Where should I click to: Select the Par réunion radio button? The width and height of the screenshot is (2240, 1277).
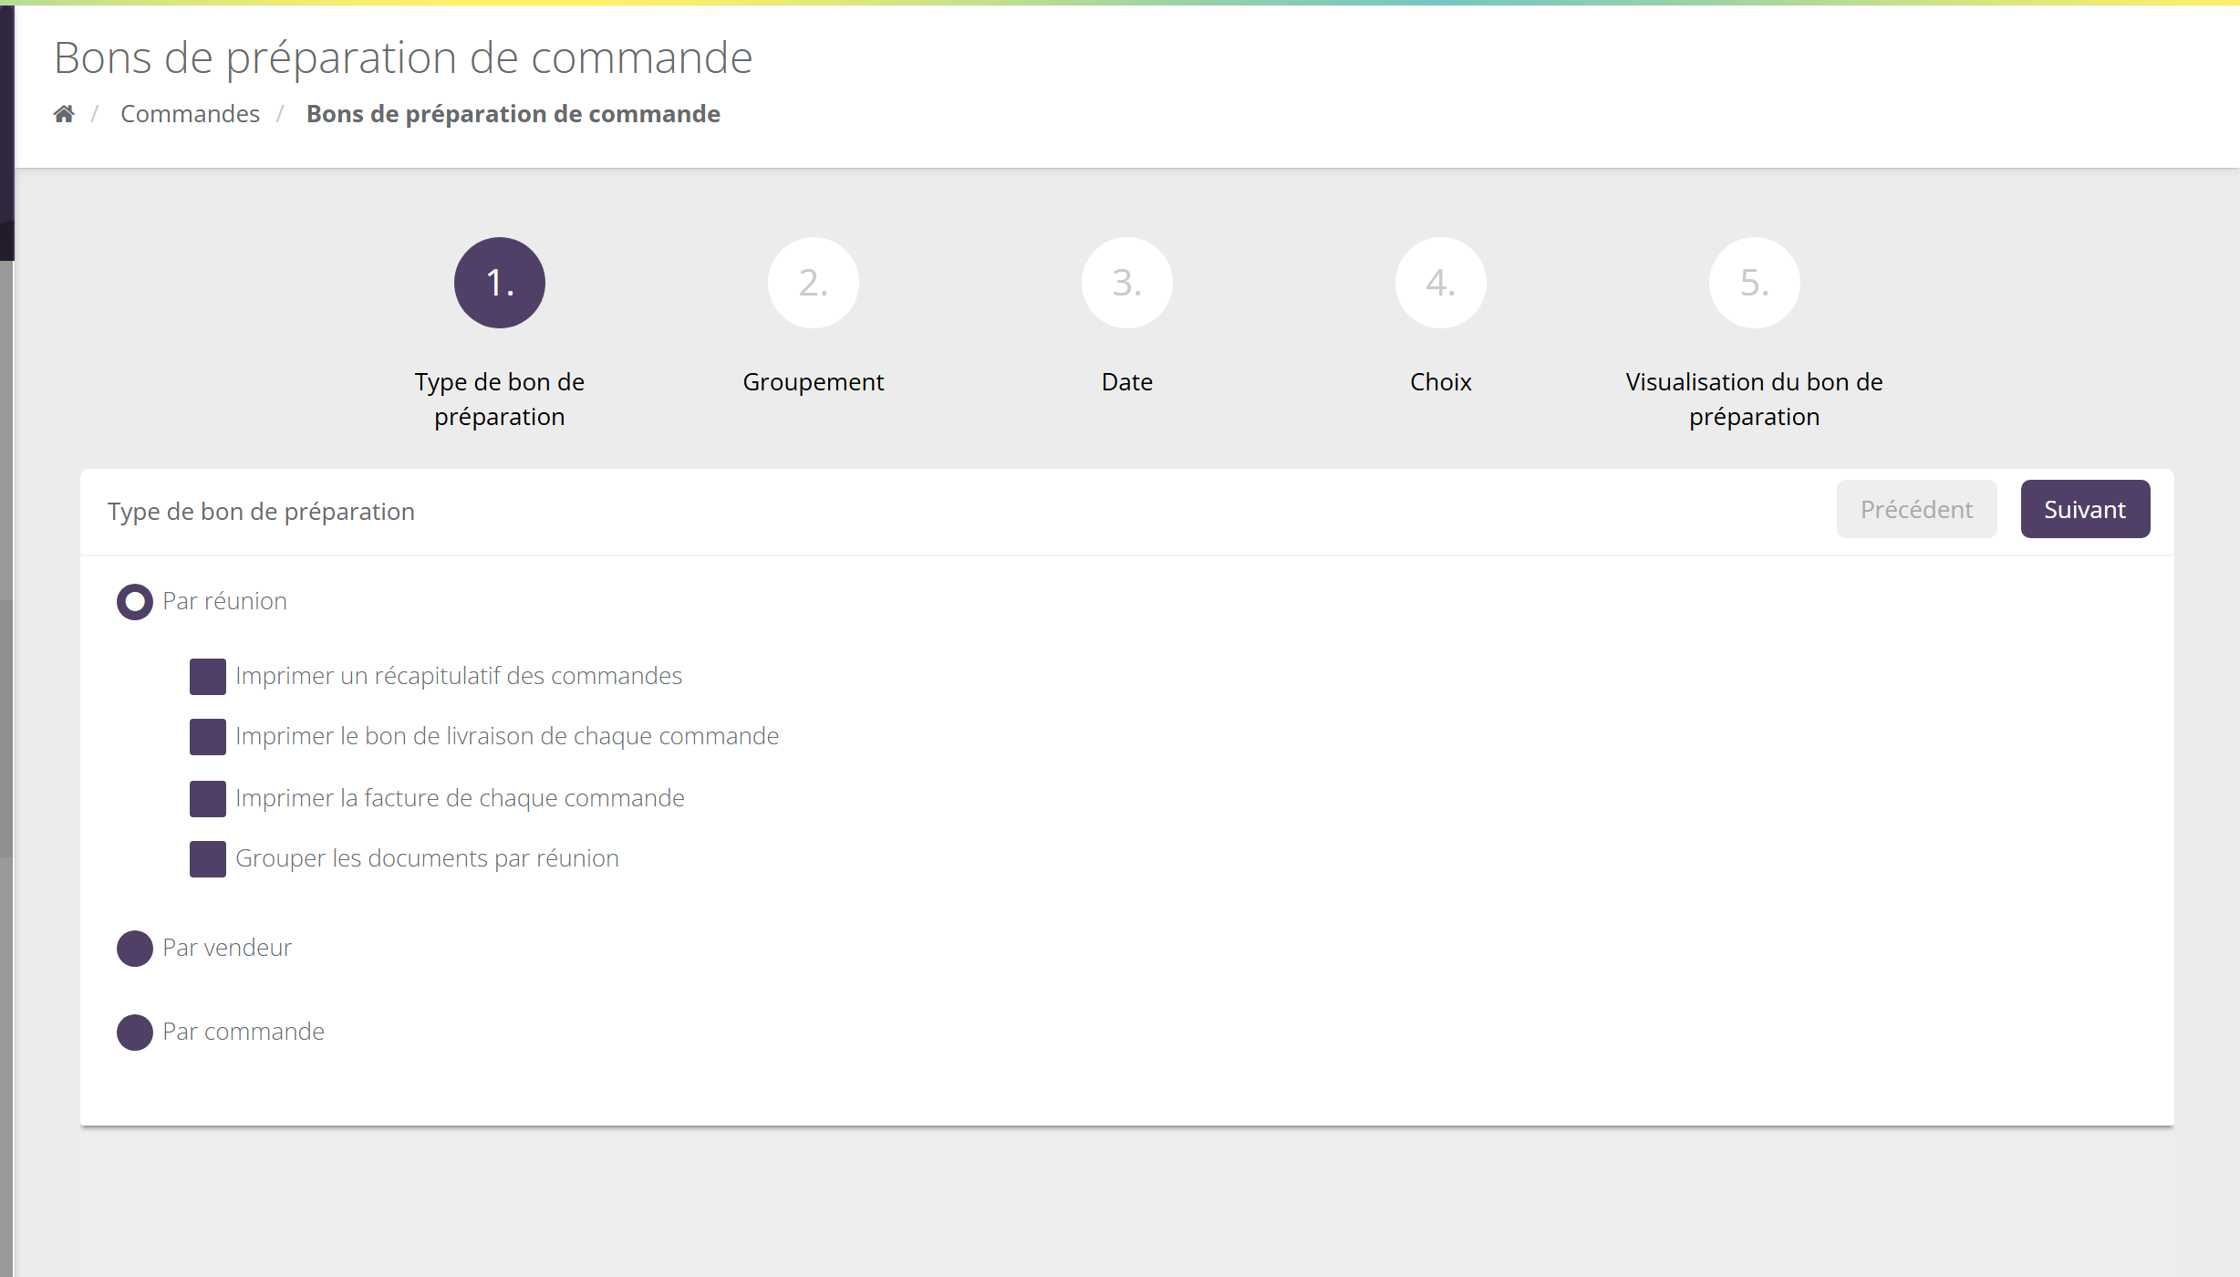pyautogui.click(x=135, y=602)
